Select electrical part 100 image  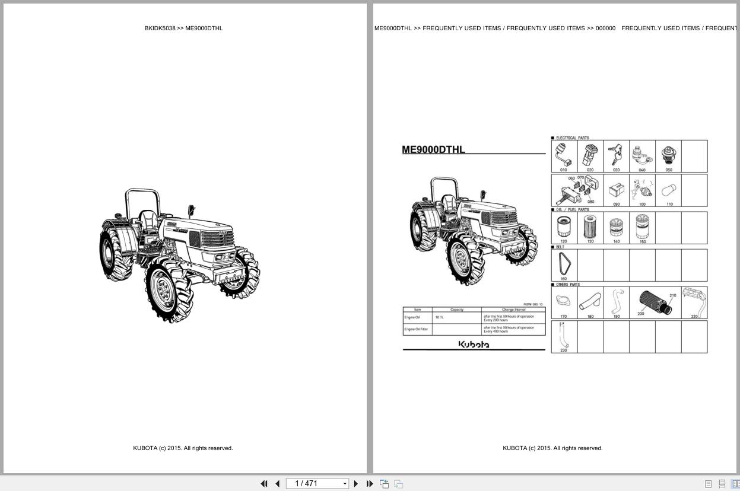[642, 190]
